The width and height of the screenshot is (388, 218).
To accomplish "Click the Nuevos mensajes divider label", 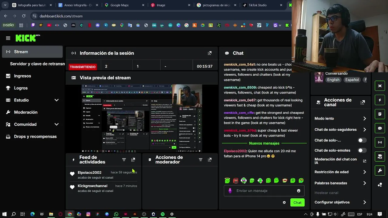I will (264, 143).
